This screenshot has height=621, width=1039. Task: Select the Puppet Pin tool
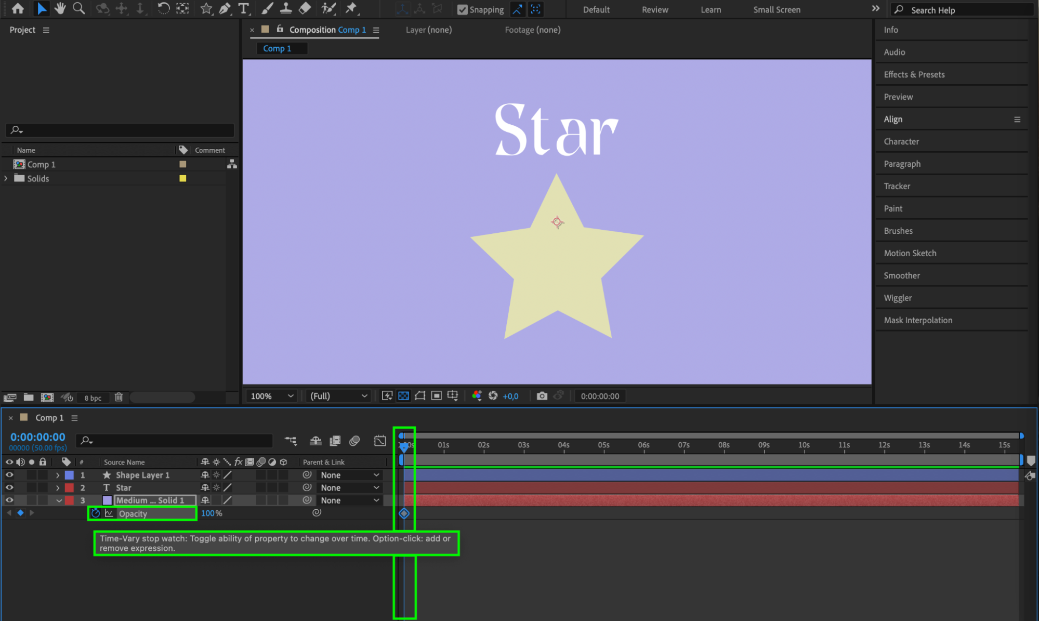click(351, 8)
